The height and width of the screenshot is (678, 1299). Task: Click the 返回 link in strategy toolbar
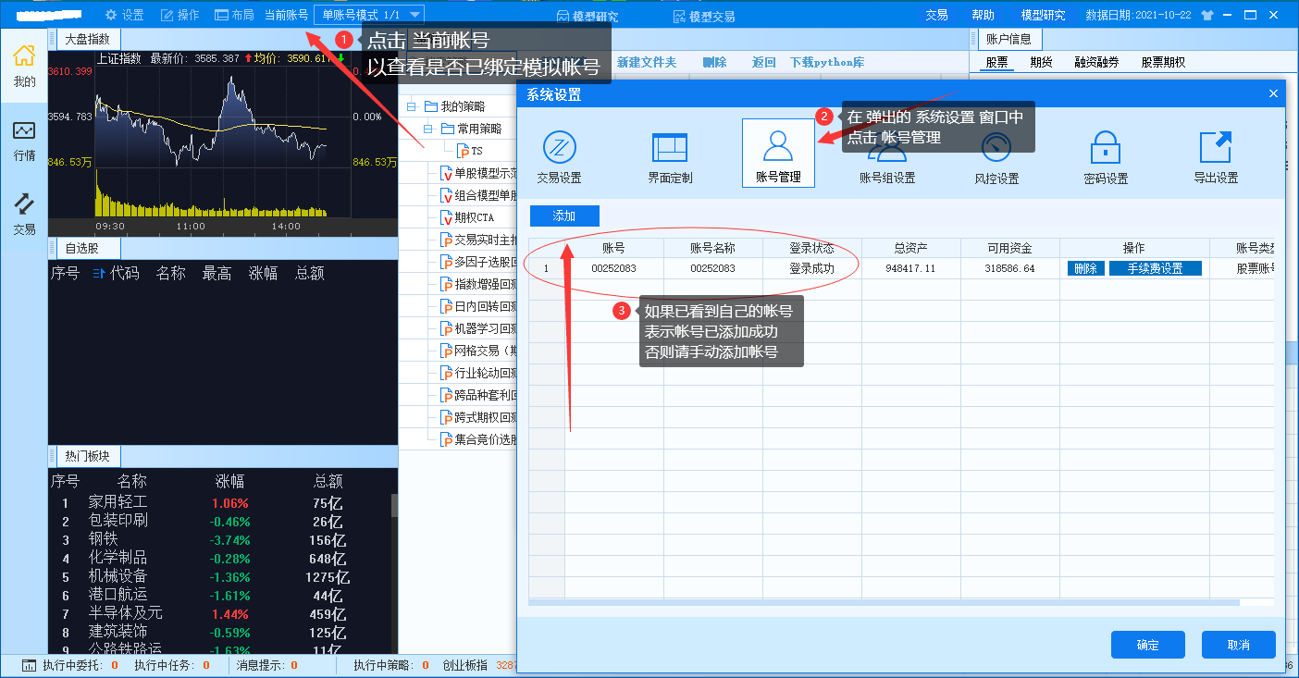tap(763, 62)
